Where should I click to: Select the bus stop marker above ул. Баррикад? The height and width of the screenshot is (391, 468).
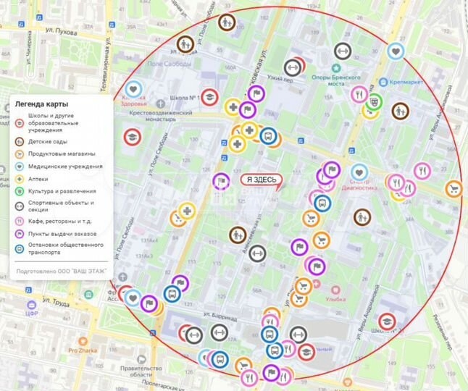172,293
